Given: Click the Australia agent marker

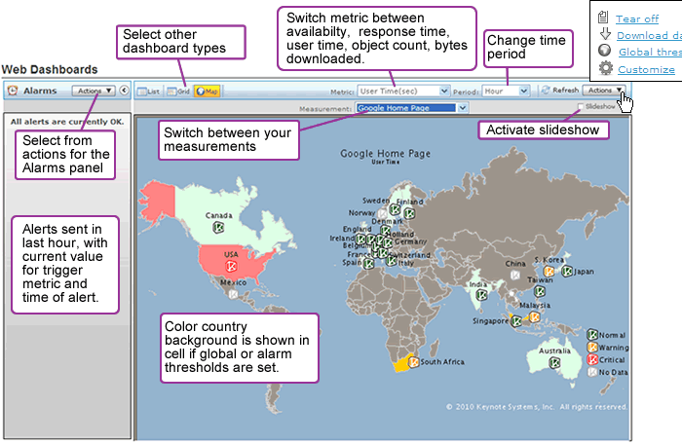Looking at the screenshot, I should tap(554, 362).
